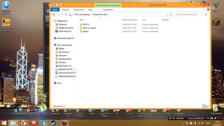Select Сеть in navigation pane
This screenshot has height=126, width=224.
[x=59, y=83]
